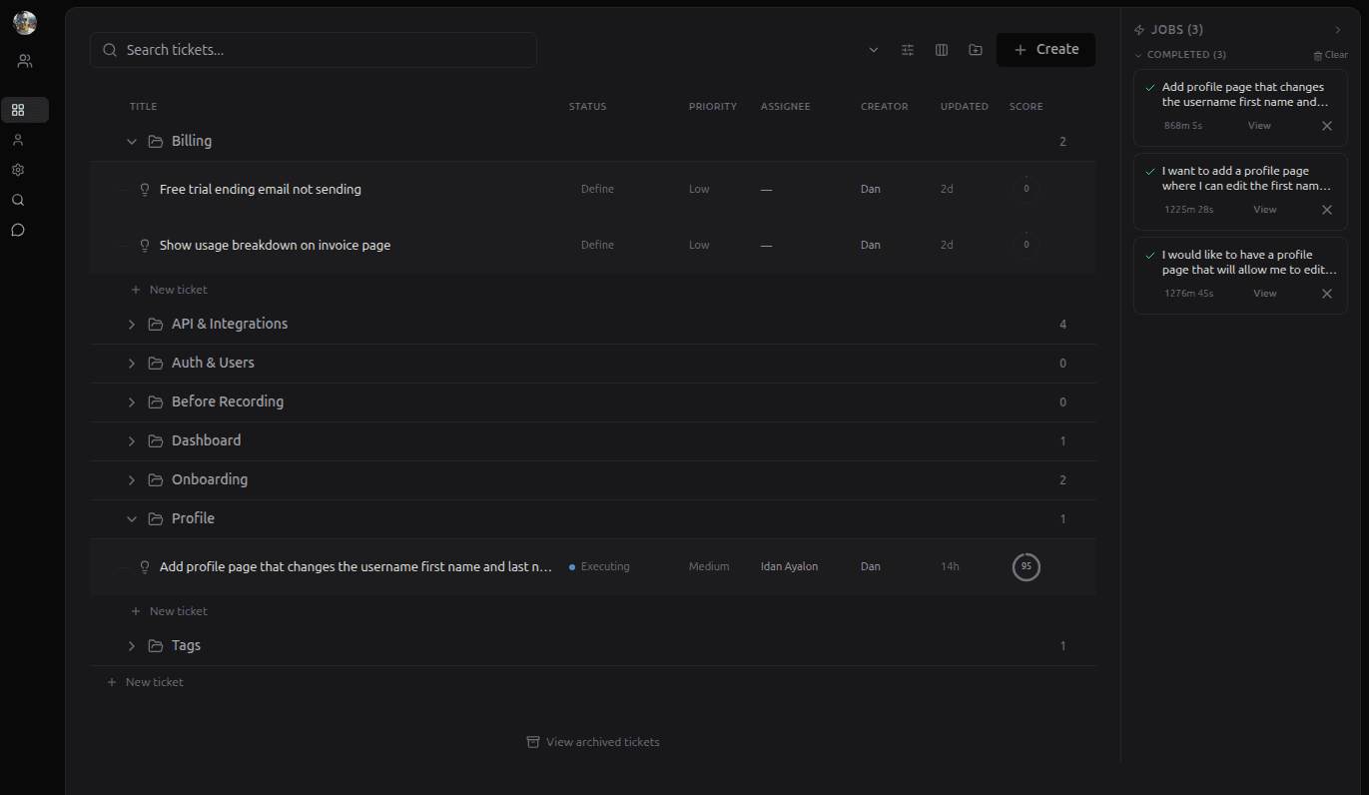Click the 95 progress ring on the Profile ticket
This screenshot has width=1369, height=795.
[x=1026, y=566]
